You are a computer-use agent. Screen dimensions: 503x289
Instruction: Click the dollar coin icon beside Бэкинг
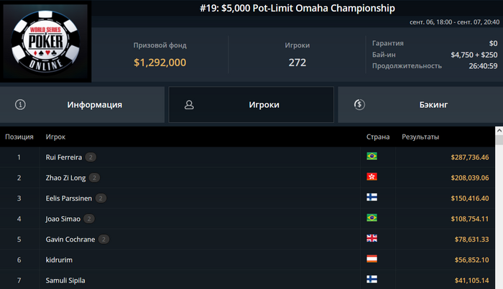359,104
